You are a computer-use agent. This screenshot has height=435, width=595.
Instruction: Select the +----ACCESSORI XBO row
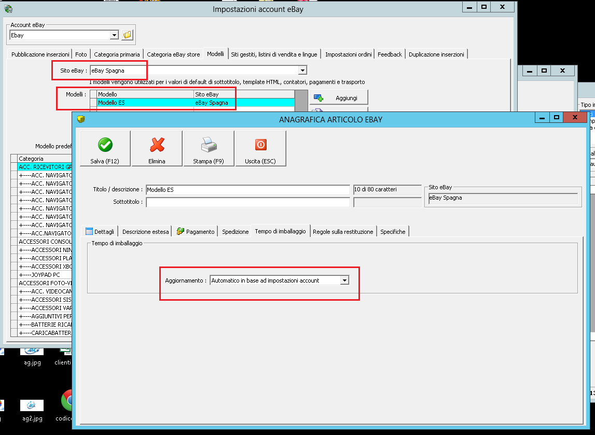pos(45,266)
